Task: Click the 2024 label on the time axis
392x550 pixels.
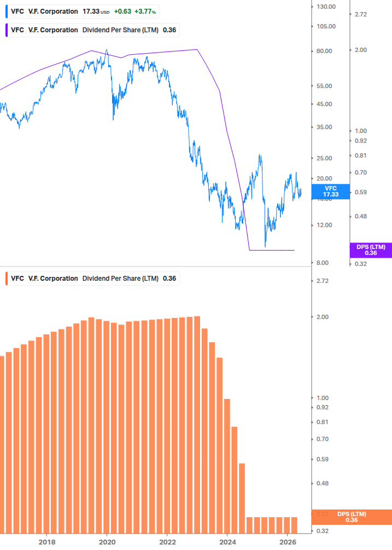Action: (227, 542)
